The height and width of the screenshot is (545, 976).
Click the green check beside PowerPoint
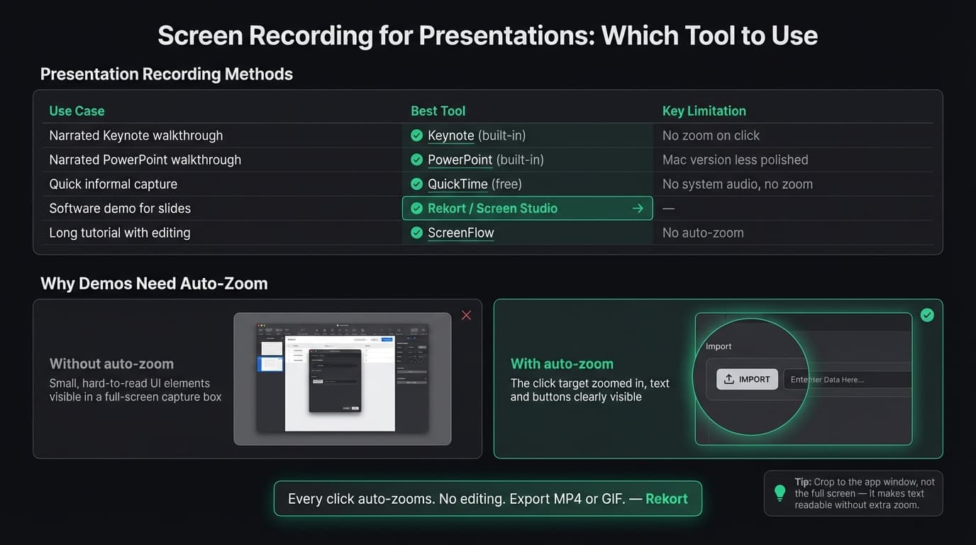tap(416, 160)
